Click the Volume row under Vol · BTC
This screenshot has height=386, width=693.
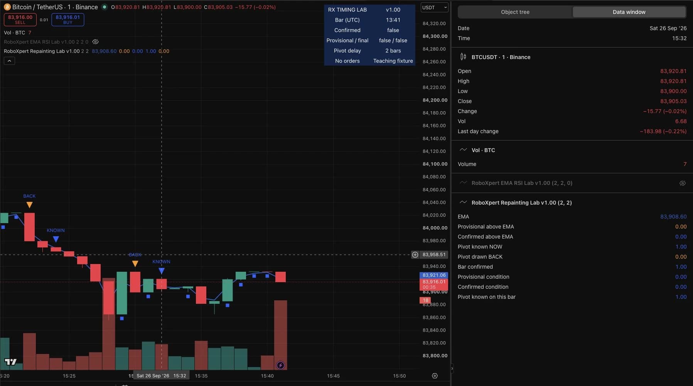coord(572,164)
